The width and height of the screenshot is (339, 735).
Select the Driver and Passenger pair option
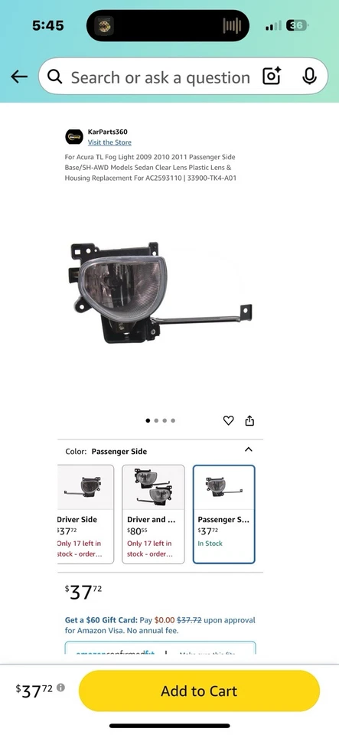[x=153, y=514]
